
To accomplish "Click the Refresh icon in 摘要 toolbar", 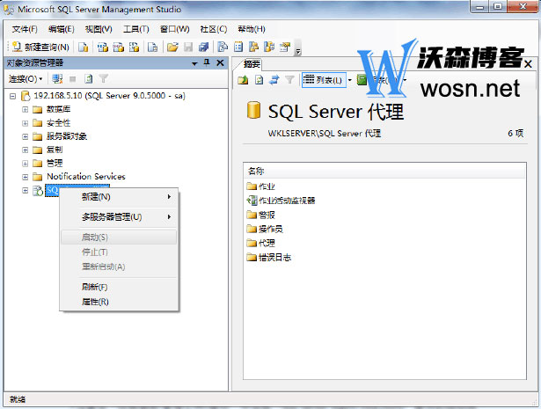I will (x=259, y=80).
